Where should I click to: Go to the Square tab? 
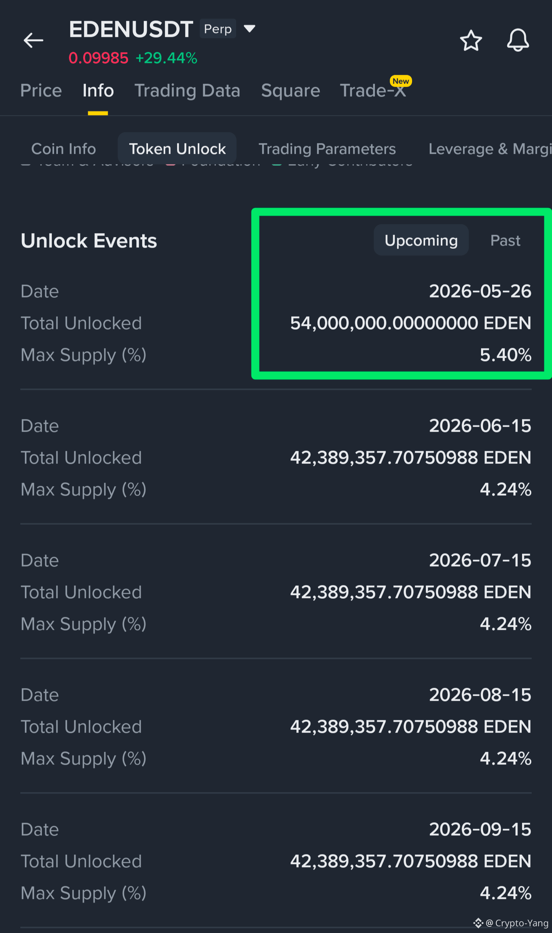291,91
